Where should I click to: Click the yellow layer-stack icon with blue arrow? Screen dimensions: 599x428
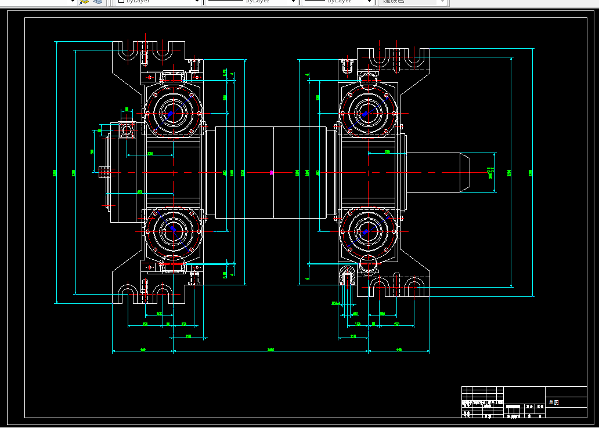84,2
